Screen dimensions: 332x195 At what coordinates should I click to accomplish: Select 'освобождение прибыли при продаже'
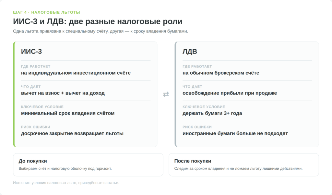(x=230, y=93)
